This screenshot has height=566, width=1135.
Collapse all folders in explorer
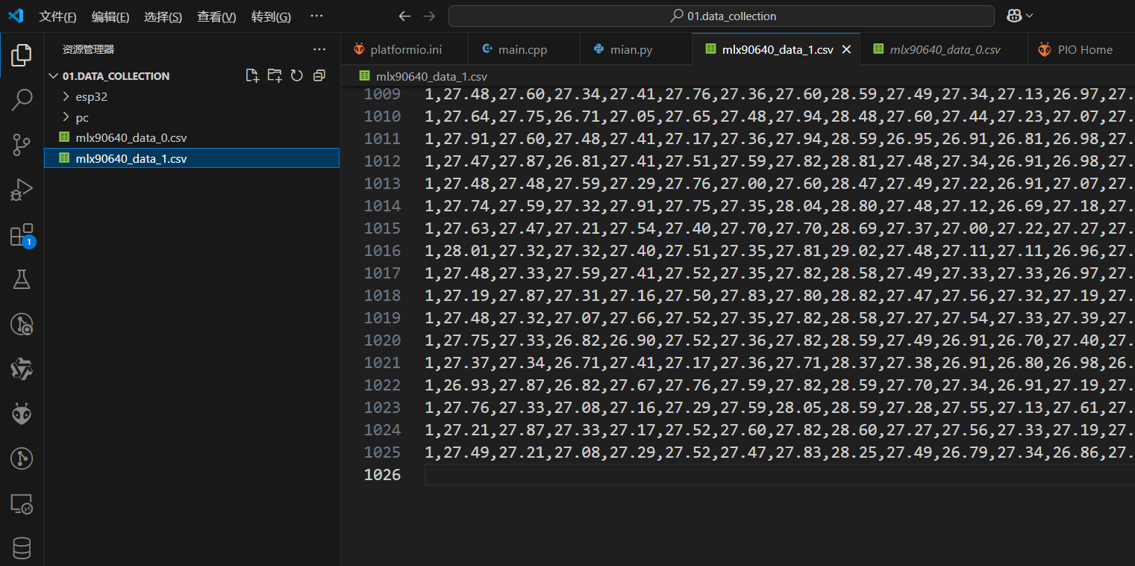[x=319, y=75]
